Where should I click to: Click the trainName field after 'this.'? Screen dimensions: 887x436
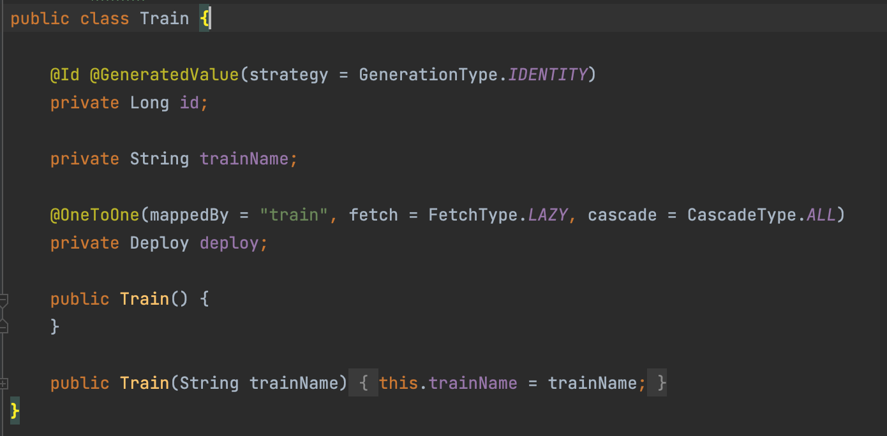tap(473, 383)
